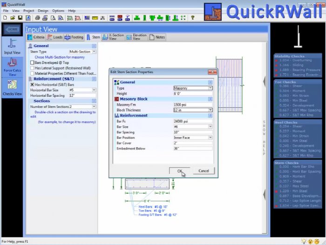Click the Bar Spacing 10" field in dialog
326x245 pixels.
click(193, 132)
